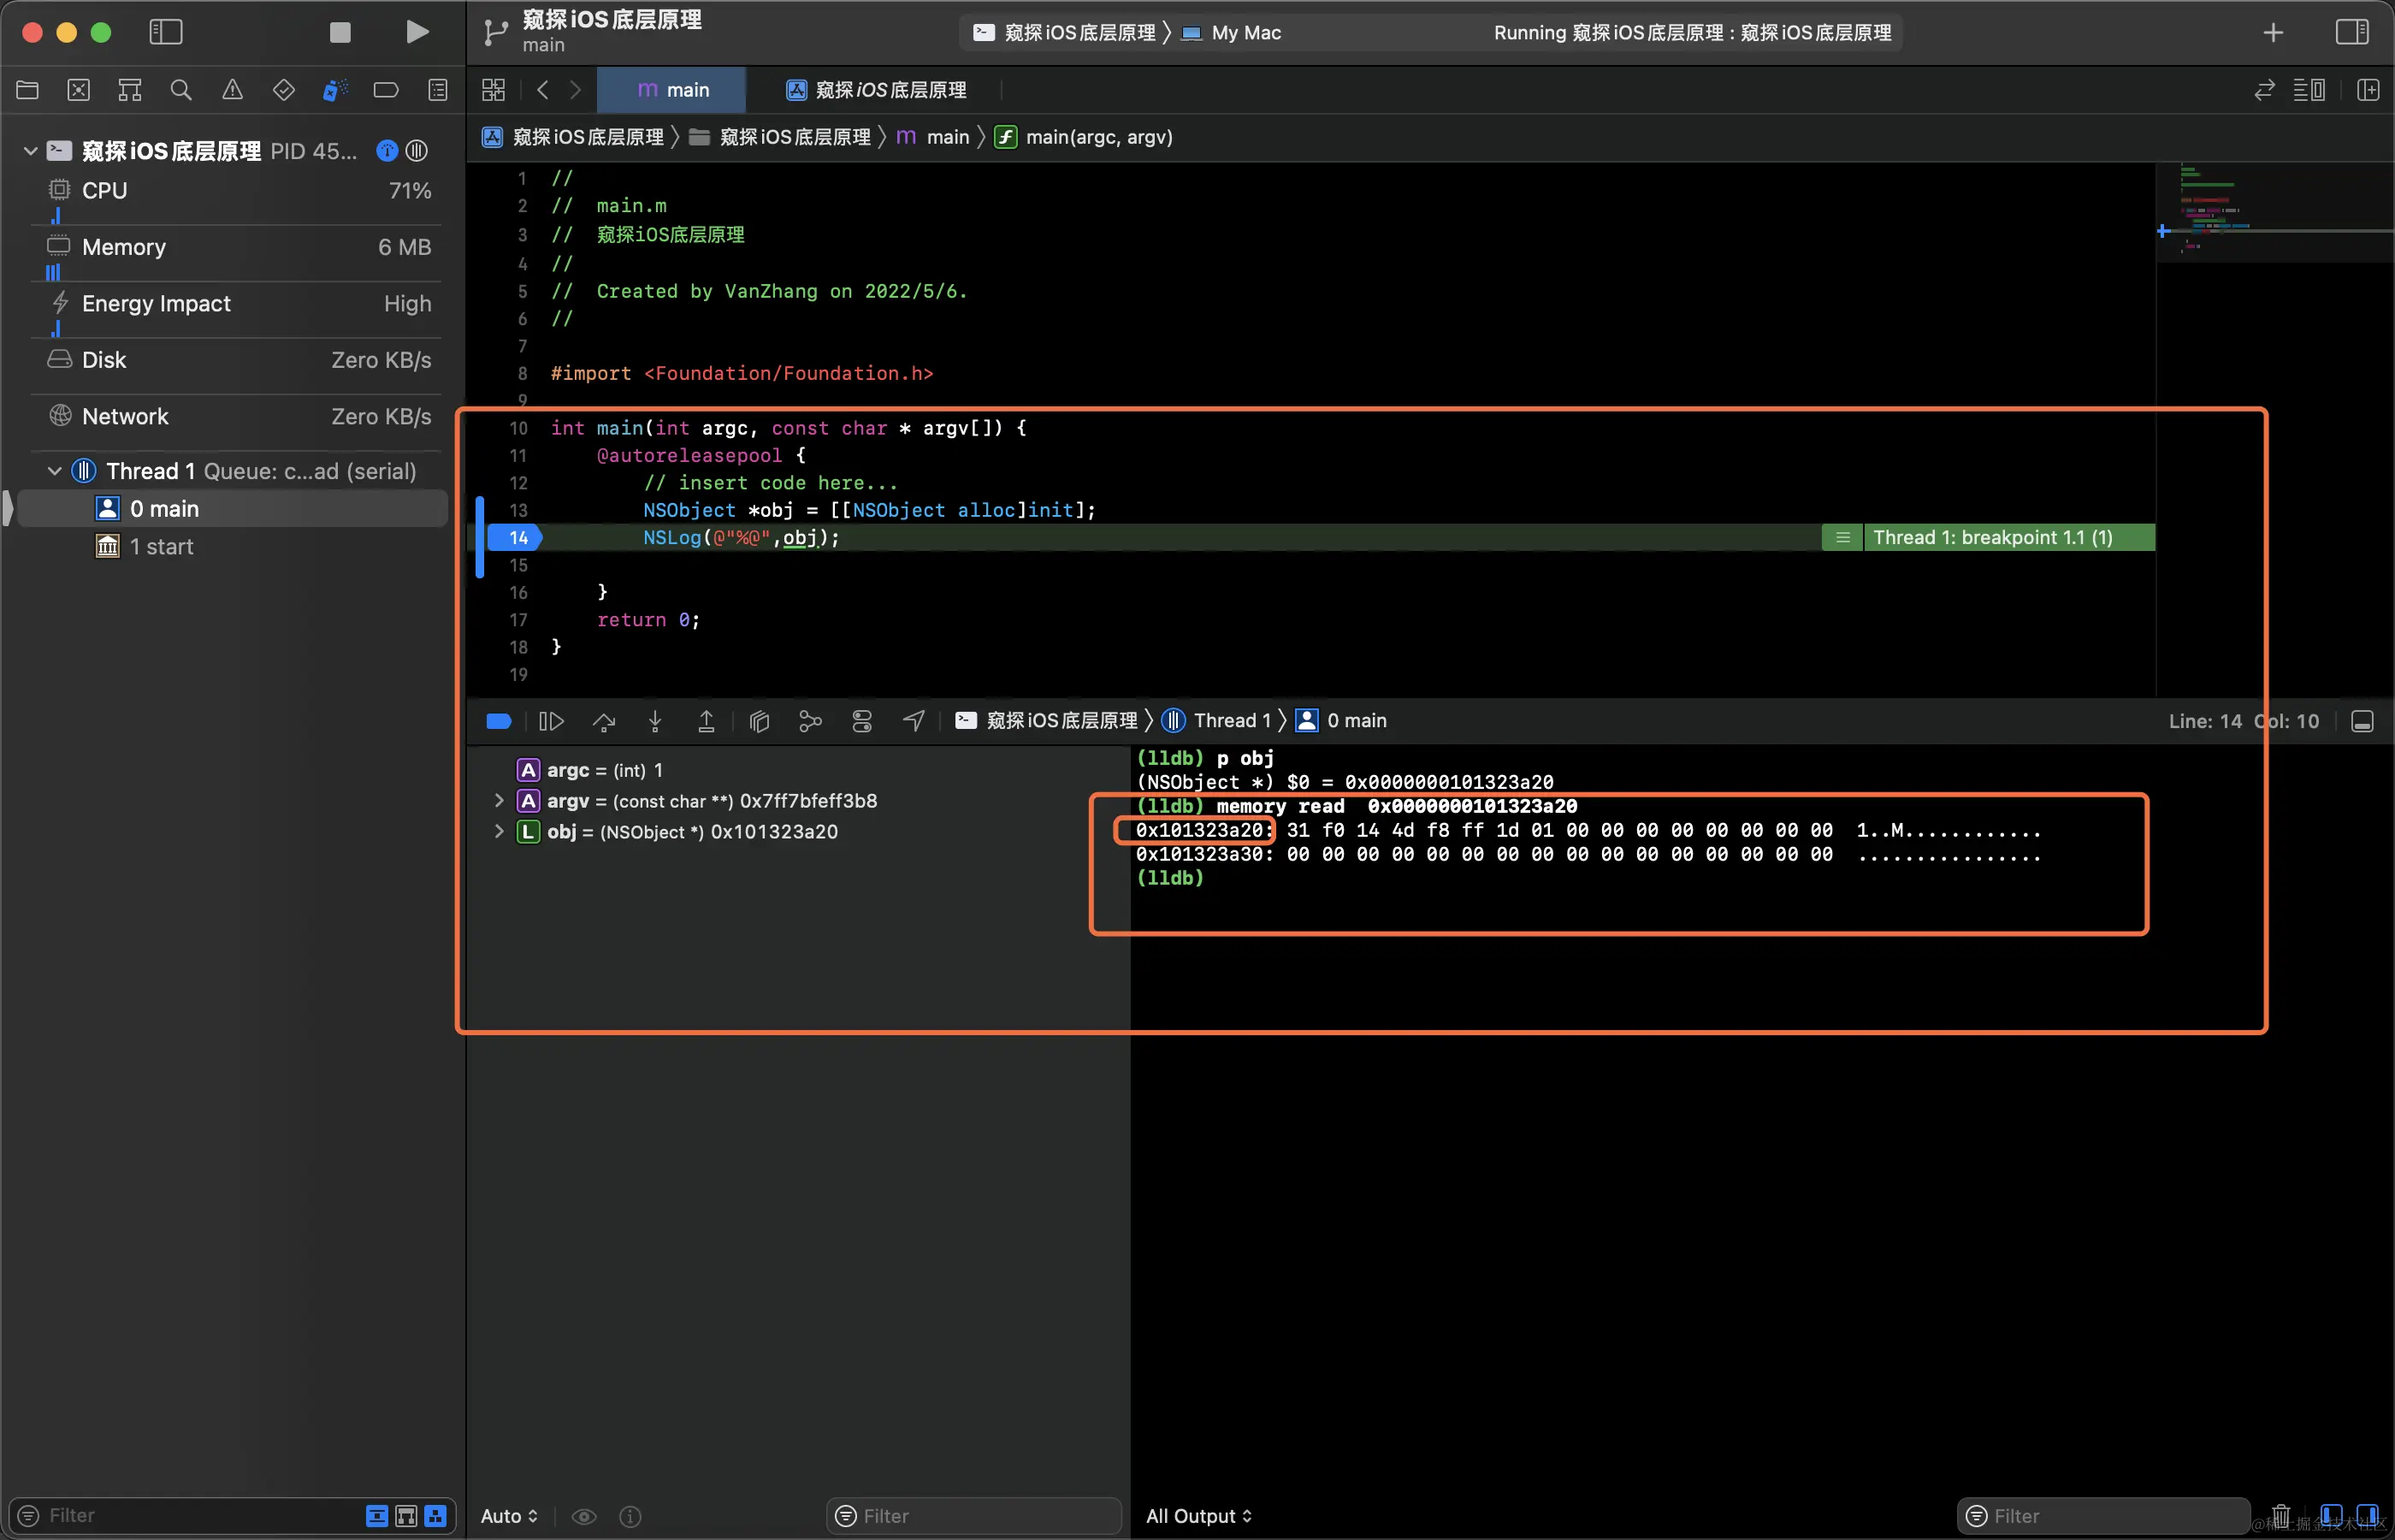Select the Breakpoint navigator icon
Screen dimensions: 2395x1540
[386, 90]
